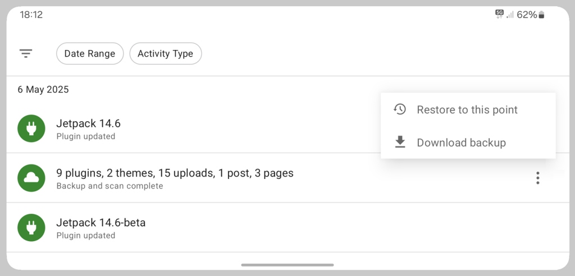Image resolution: width=575 pixels, height=276 pixels.
Task: Tap the home gesture bar
Action: point(287,265)
